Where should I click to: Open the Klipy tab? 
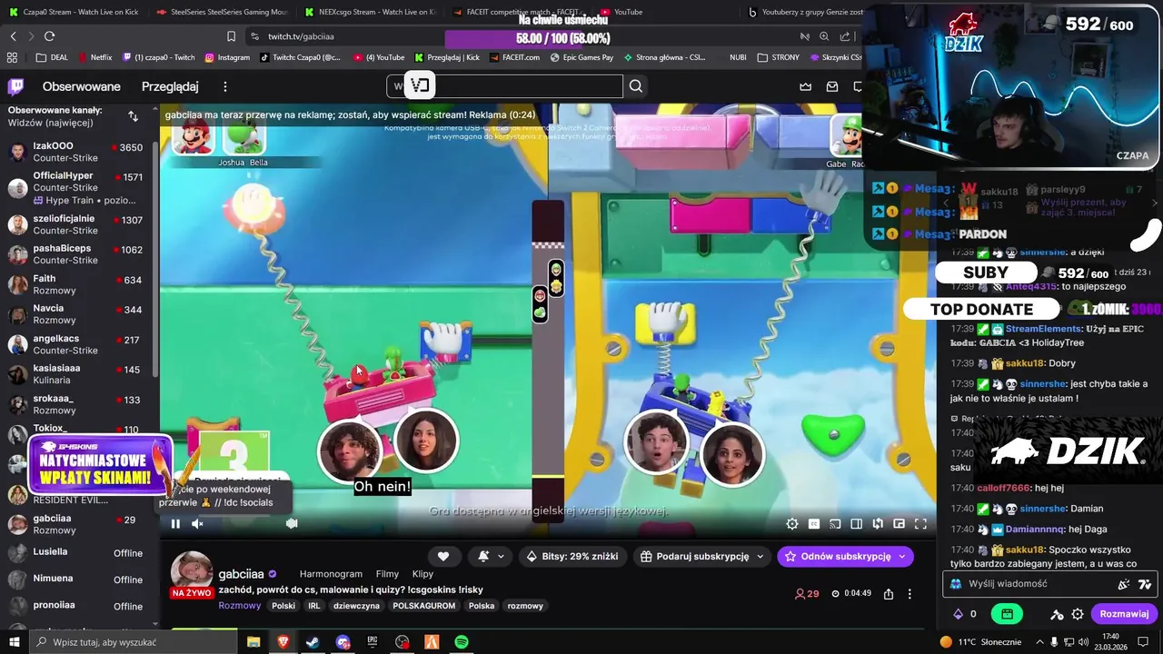(422, 574)
